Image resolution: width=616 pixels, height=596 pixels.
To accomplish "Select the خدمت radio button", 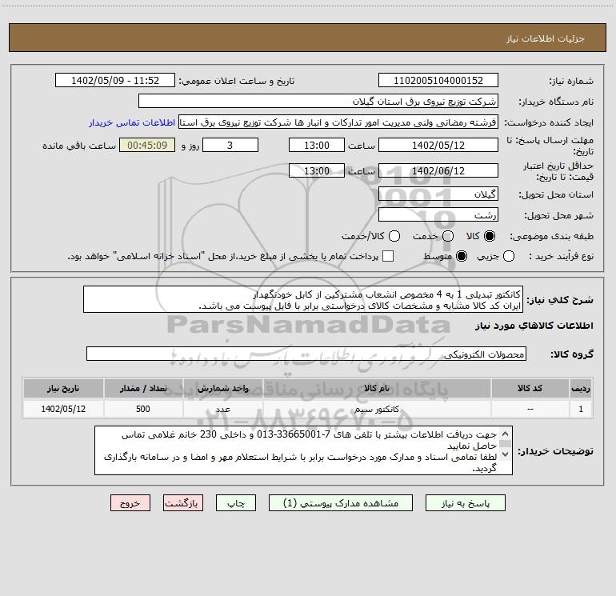I will [448, 236].
